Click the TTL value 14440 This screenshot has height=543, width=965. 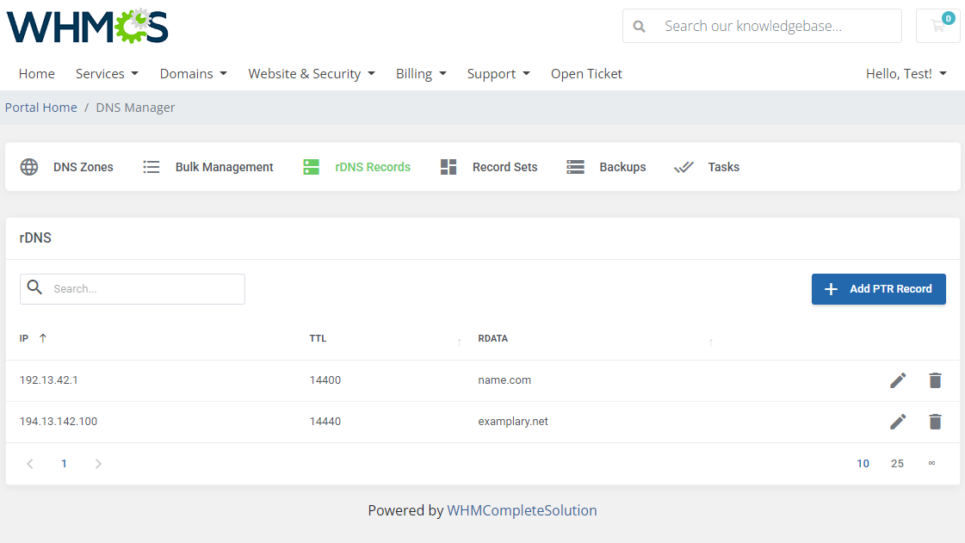click(x=325, y=422)
